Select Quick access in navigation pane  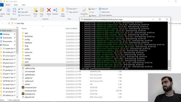click(x=8, y=31)
